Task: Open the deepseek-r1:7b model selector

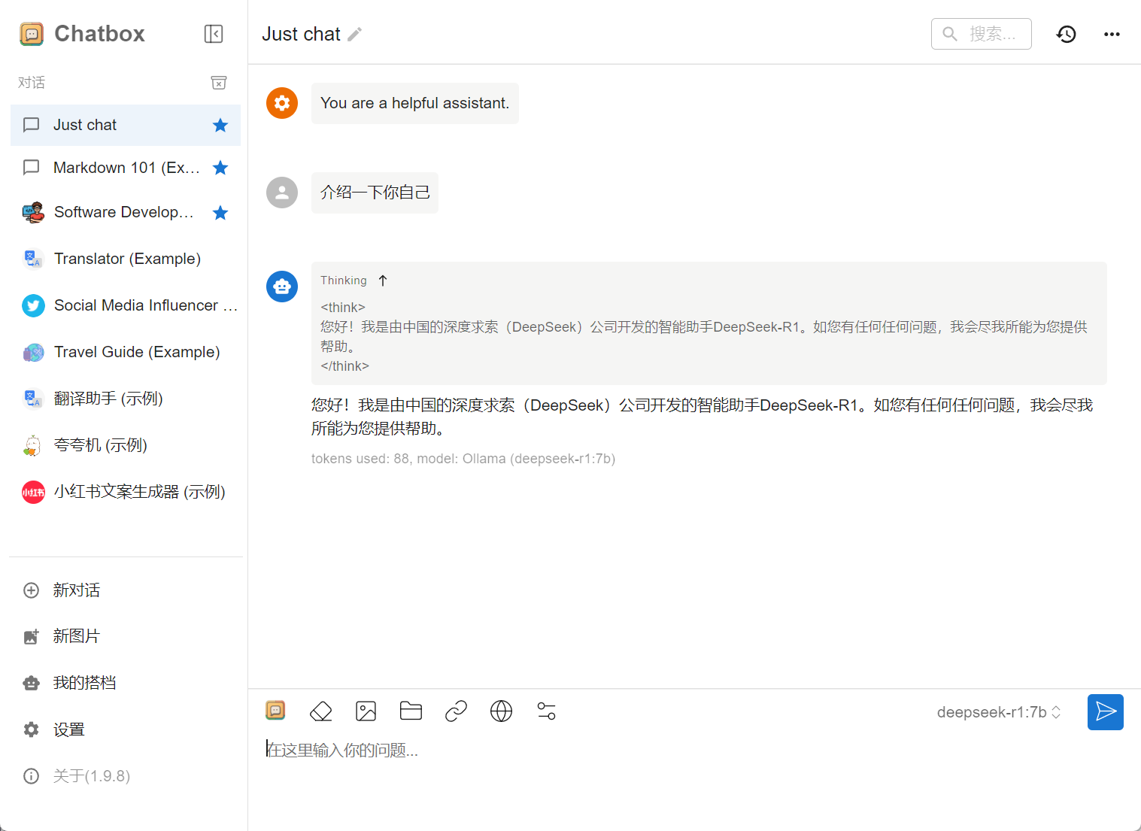Action: (x=1000, y=712)
